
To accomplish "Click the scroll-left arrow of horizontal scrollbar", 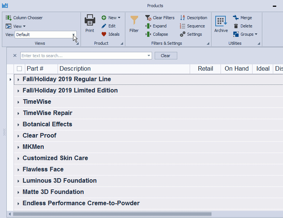I will [9, 214].
